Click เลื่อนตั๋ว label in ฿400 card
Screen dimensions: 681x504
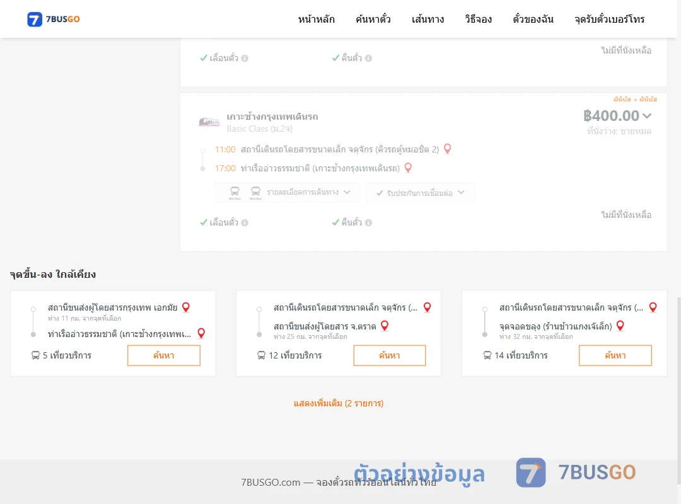[x=224, y=222]
